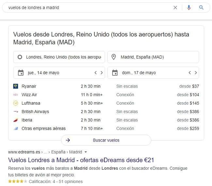Select the Wizz Air flight row name
This screenshot has height=186, width=212.
point(29,95)
